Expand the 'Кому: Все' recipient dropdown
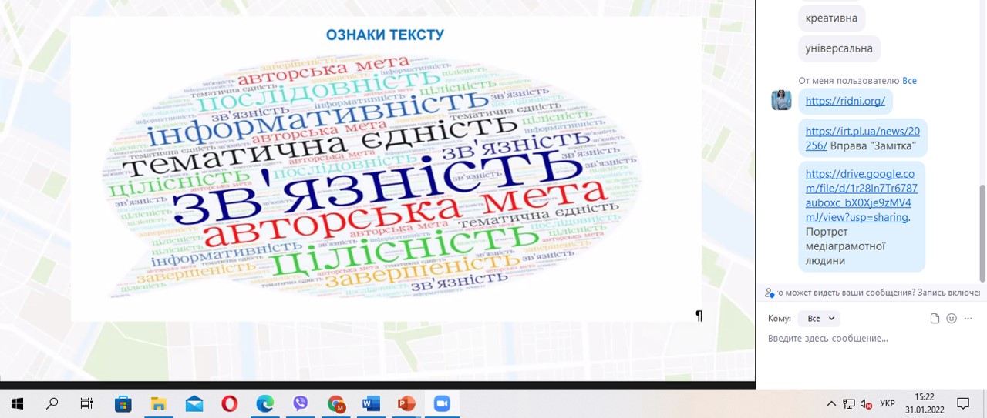Viewport: 987px width, 418px height. pyautogui.click(x=819, y=319)
